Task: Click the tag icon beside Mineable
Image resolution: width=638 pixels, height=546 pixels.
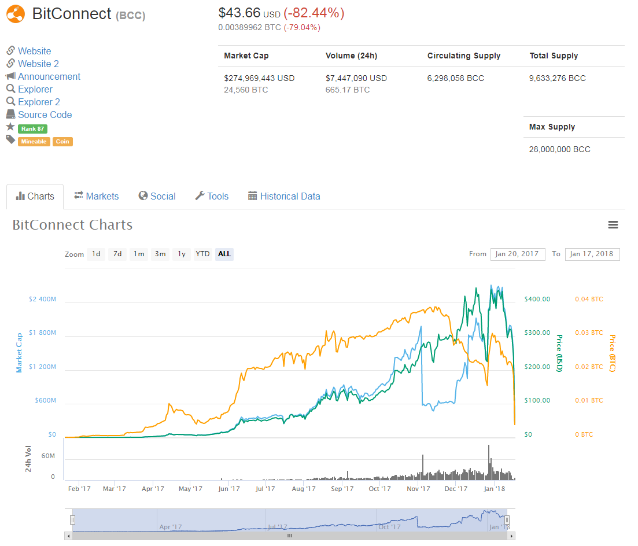Action: point(10,140)
